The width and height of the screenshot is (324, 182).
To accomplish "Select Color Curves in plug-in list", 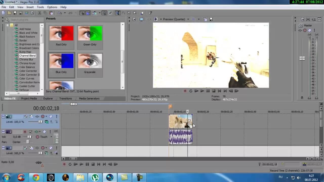I will point(27,78).
